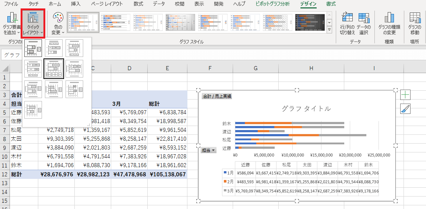The height and width of the screenshot is (209, 426).
Task: Click the グラフ タイトル chart title
Action: point(306,109)
